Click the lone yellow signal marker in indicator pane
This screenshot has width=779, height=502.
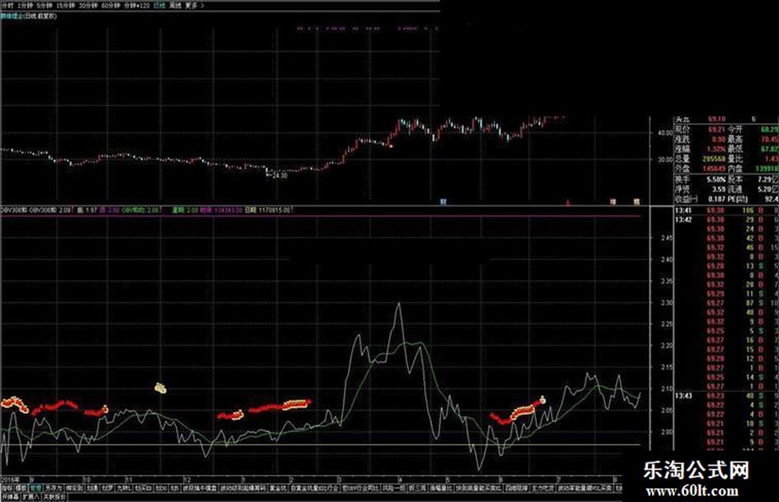[x=161, y=387]
